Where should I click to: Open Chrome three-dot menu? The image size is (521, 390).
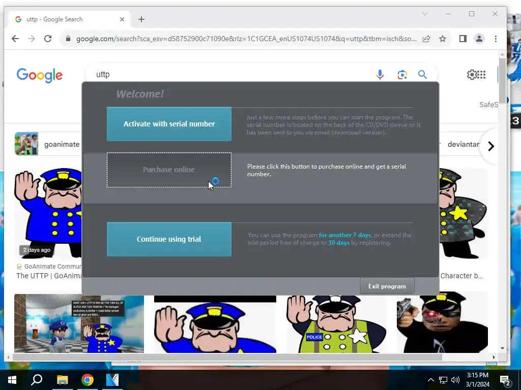pyautogui.click(x=496, y=39)
